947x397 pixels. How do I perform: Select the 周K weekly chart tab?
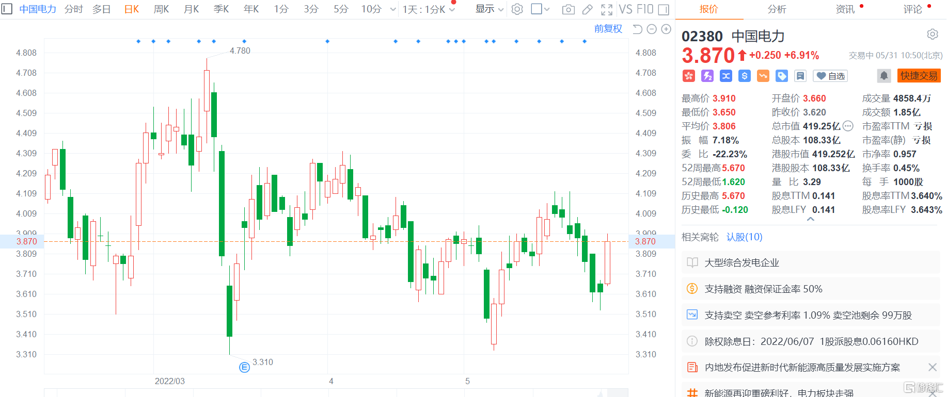point(161,9)
